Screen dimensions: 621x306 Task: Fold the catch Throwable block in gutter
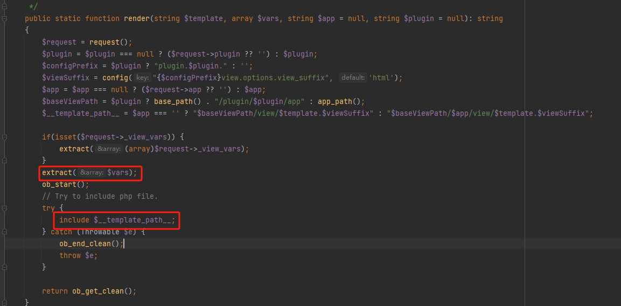(x=4, y=232)
